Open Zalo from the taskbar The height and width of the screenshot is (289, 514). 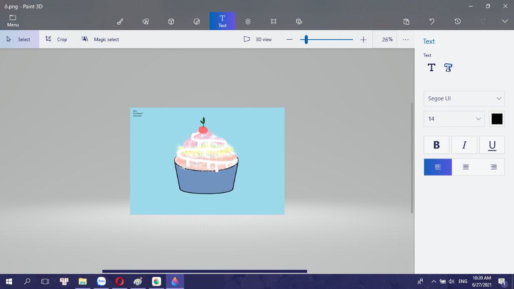(101, 281)
